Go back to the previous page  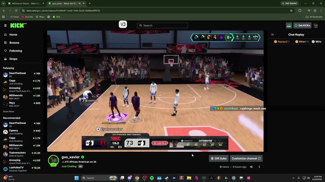4,11
